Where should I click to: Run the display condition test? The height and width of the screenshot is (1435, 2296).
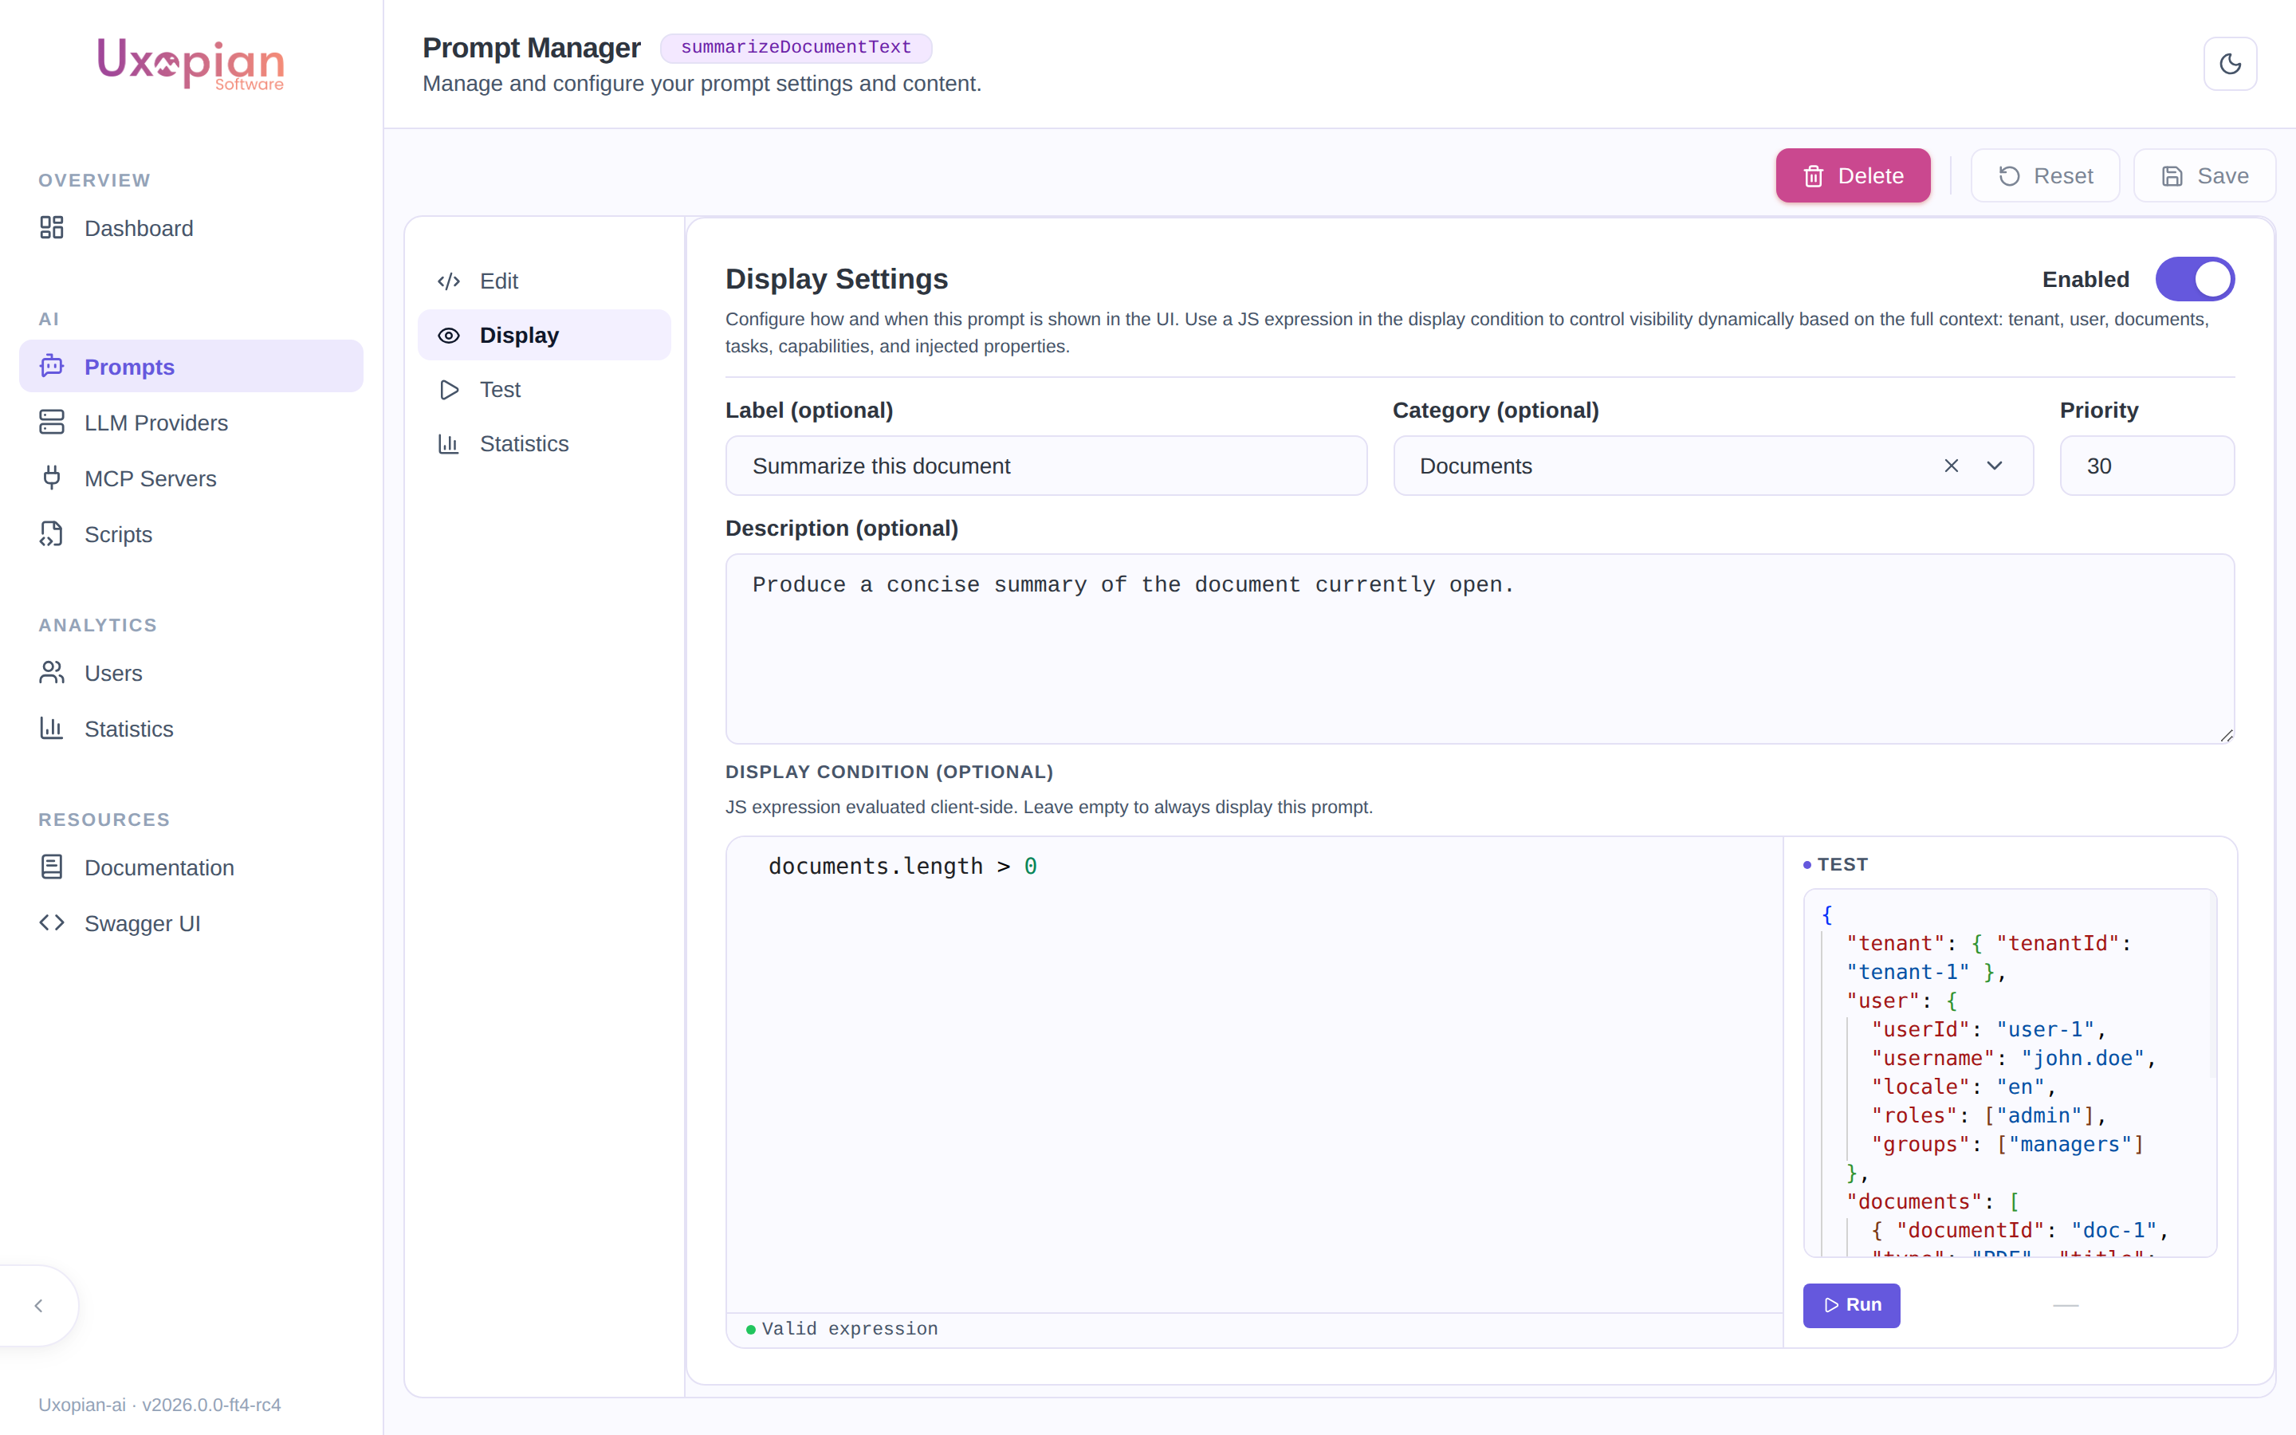(1851, 1305)
